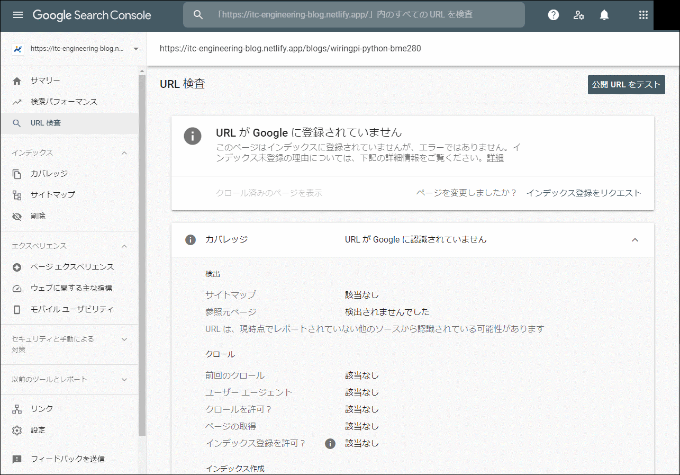
Task: Open the notifications bell
Action: click(x=604, y=15)
